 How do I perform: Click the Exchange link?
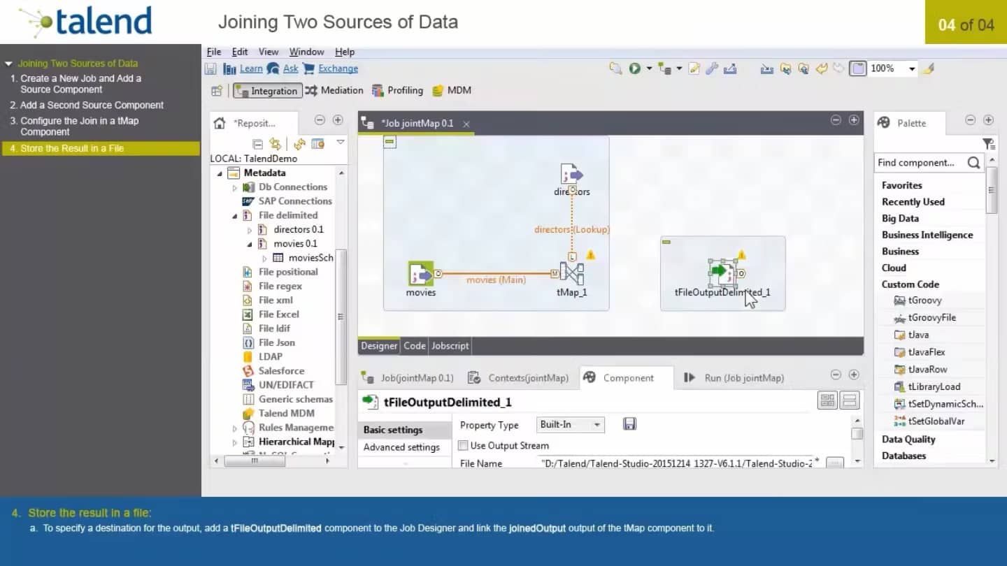pyautogui.click(x=338, y=68)
